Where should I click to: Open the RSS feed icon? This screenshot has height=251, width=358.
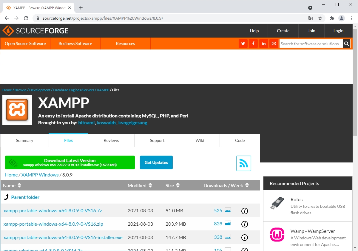[243, 163]
